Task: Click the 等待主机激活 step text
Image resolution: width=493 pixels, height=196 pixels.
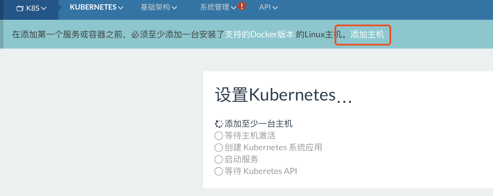Action: pyautogui.click(x=250, y=136)
